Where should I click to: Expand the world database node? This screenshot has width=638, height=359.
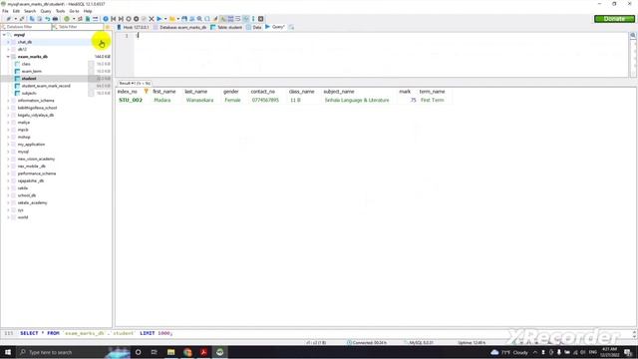tap(8, 217)
